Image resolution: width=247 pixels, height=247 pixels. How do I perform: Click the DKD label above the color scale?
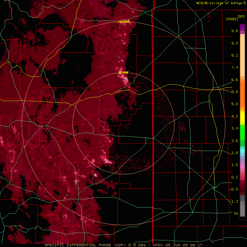(x=241, y=16)
